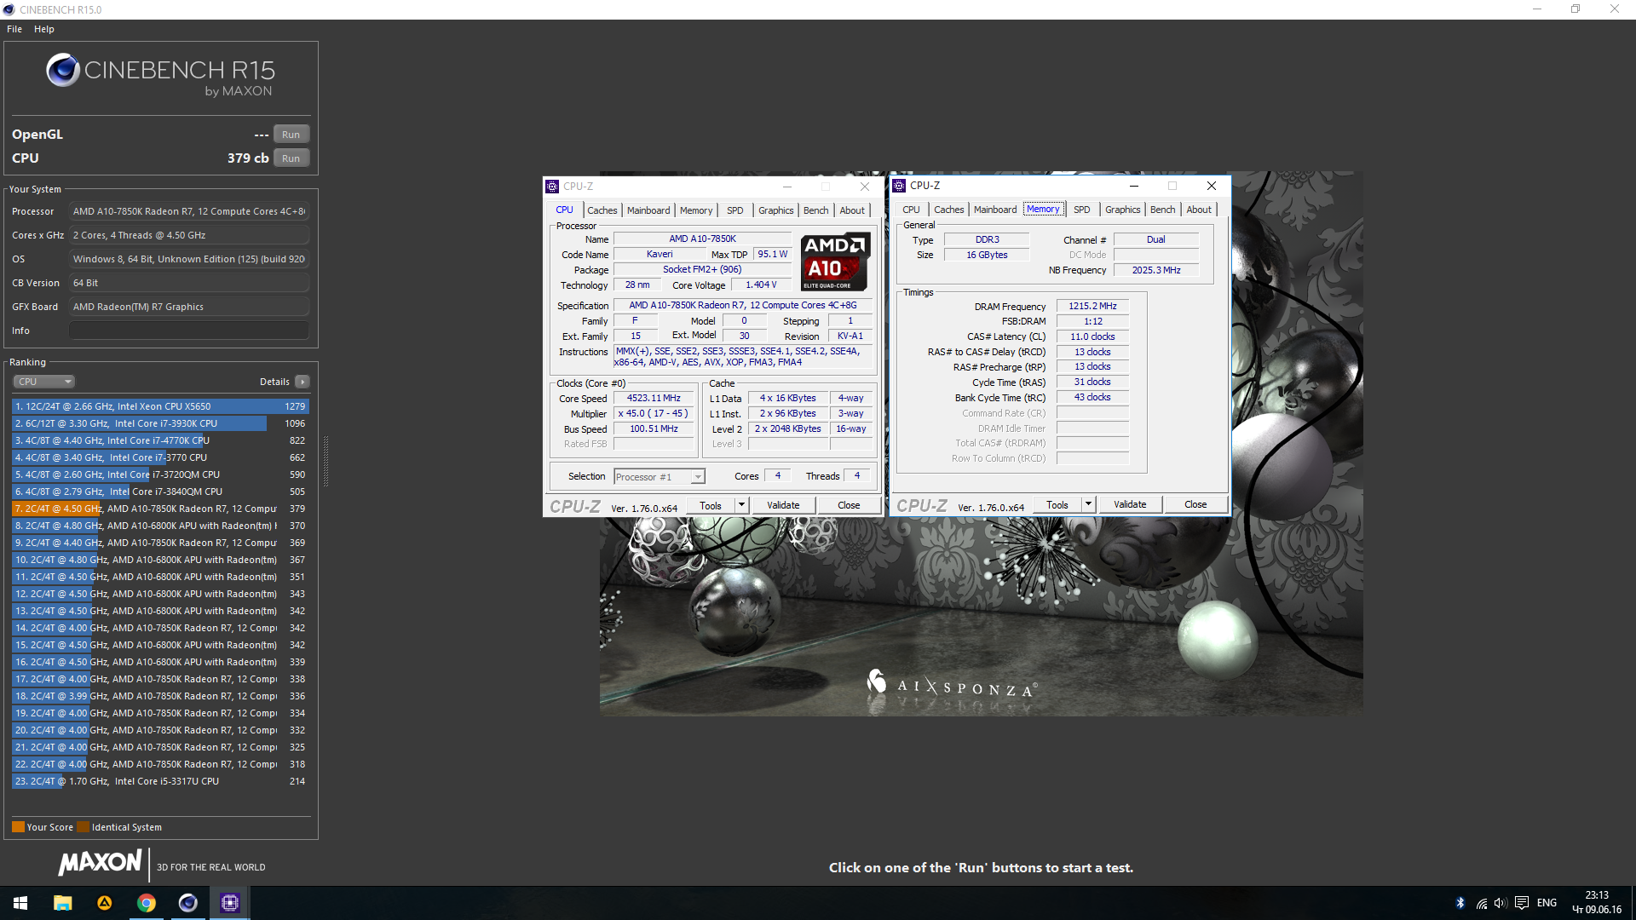Open the network tray icon
This screenshot has width=1636, height=920.
pyautogui.click(x=1482, y=903)
